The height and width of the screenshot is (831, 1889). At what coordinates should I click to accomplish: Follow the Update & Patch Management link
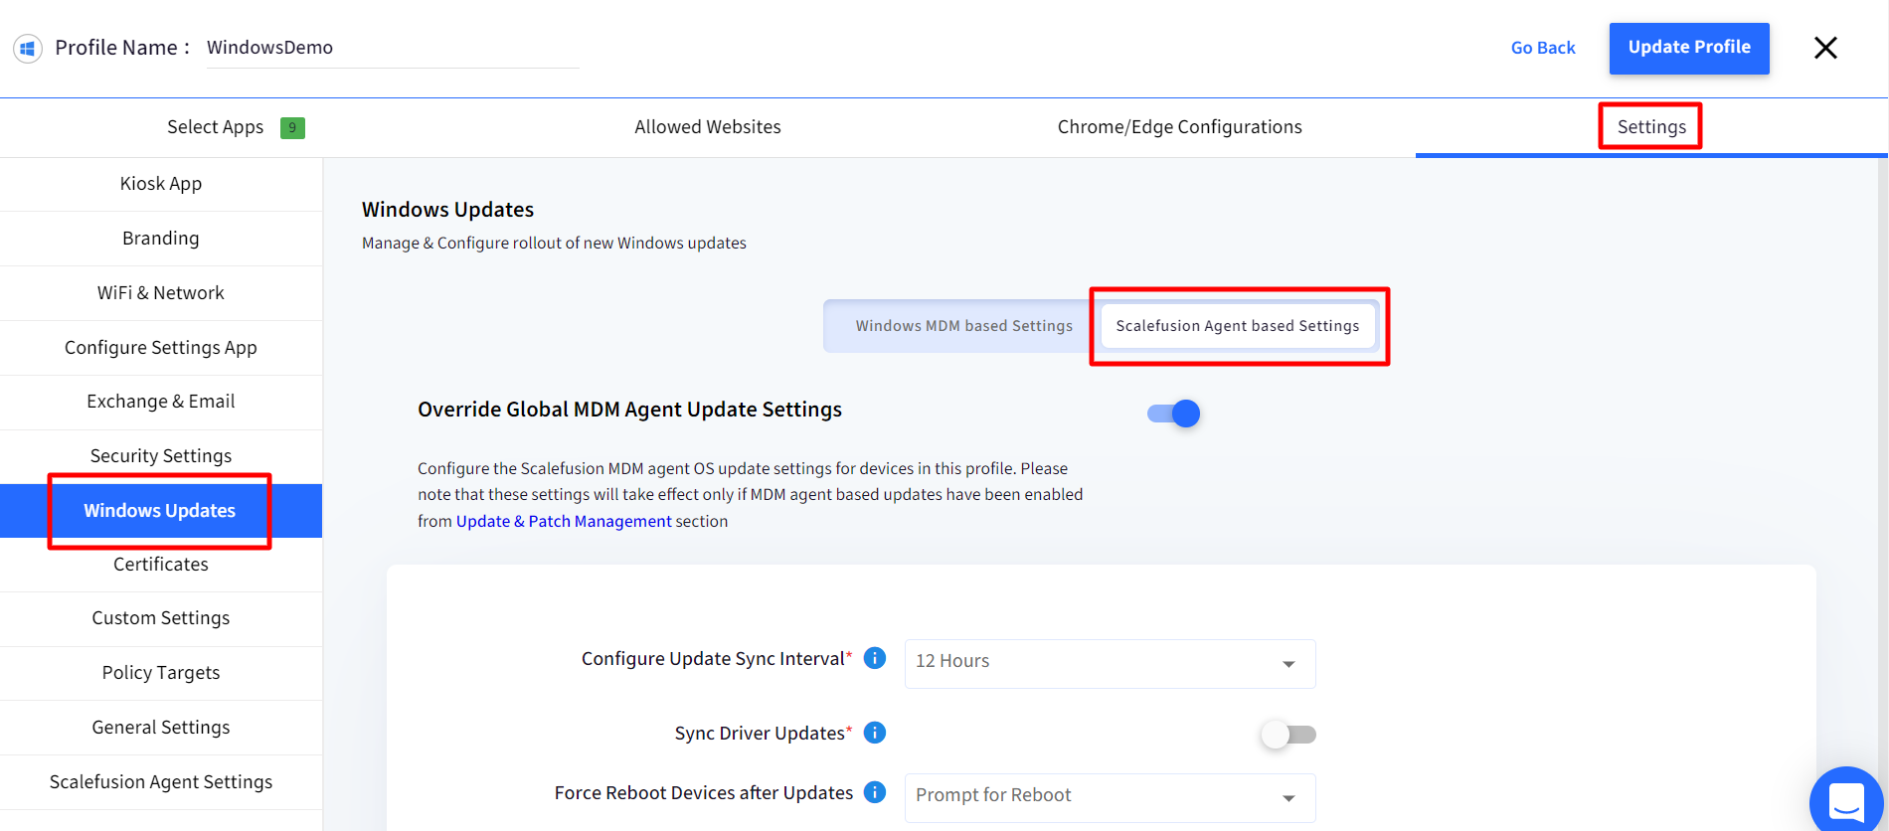click(564, 521)
